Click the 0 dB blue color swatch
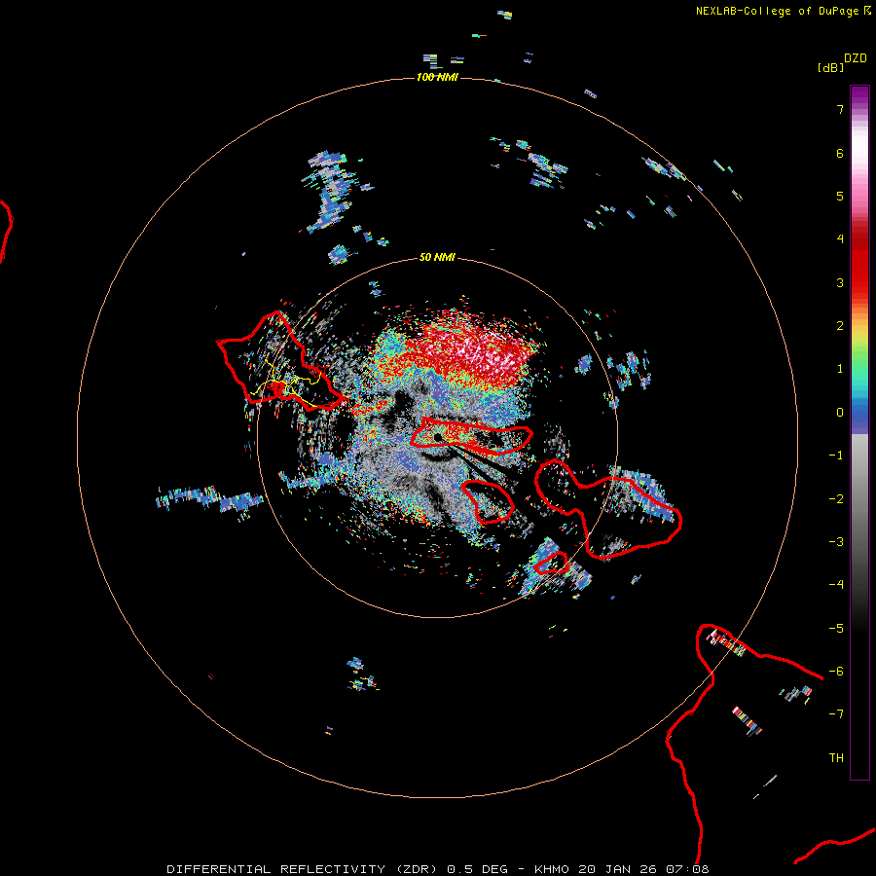The height and width of the screenshot is (876, 876). (859, 413)
